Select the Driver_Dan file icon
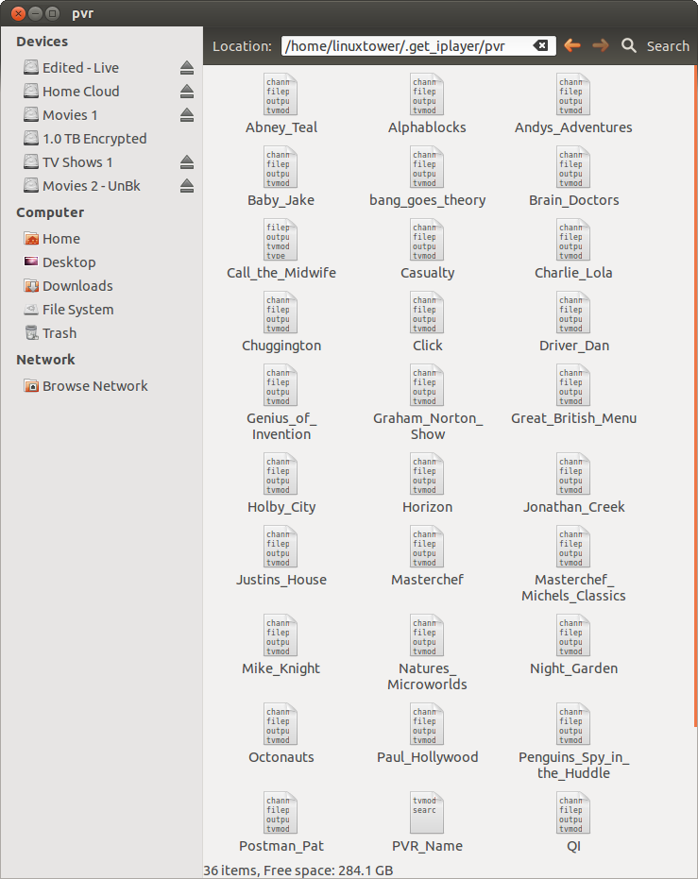Screen dimensions: 698x879 [573, 313]
